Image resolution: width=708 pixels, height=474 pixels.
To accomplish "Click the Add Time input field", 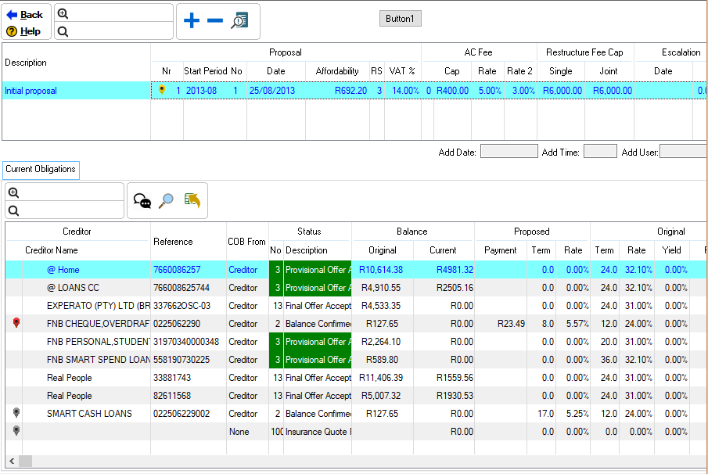I will [x=600, y=152].
